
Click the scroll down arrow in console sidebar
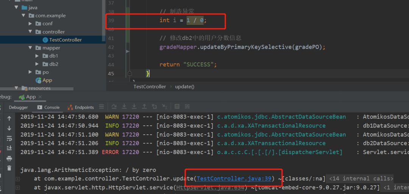pyautogui.click(x=9, y=128)
